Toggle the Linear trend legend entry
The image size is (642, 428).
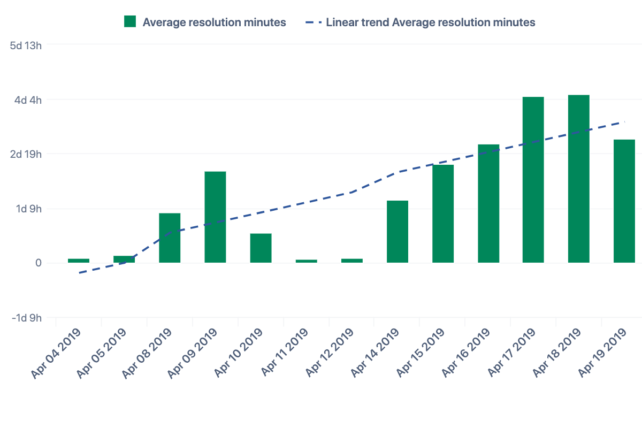point(421,22)
